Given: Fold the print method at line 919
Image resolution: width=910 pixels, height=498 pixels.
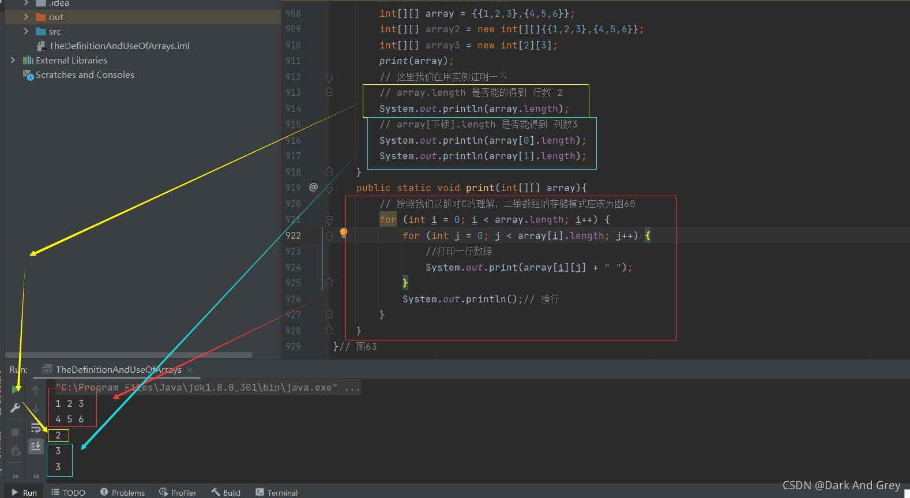Looking at the screenshot, I should (329, 188).
